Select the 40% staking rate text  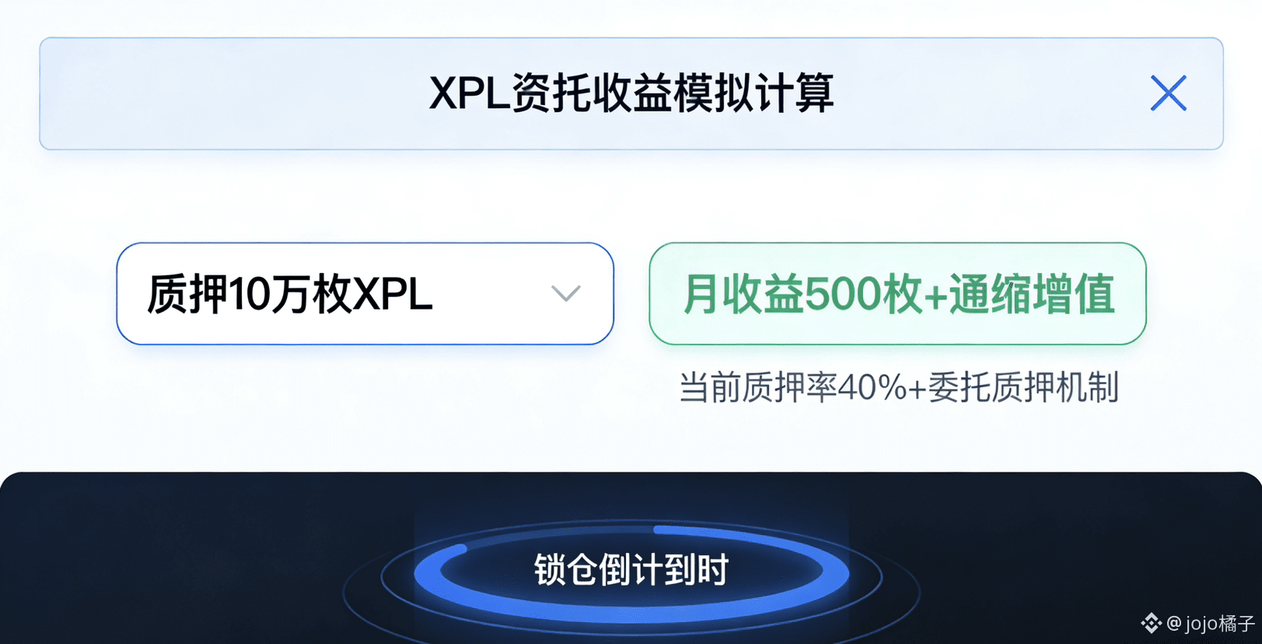click(x=871, y=387)
